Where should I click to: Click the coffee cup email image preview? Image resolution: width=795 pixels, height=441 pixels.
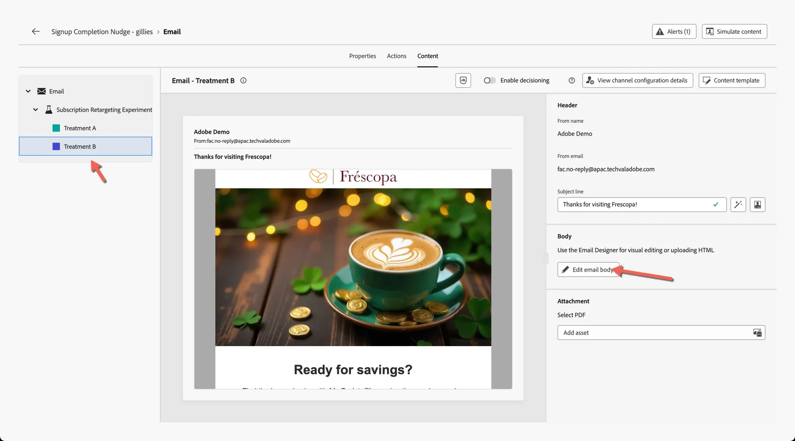point(353,267)
